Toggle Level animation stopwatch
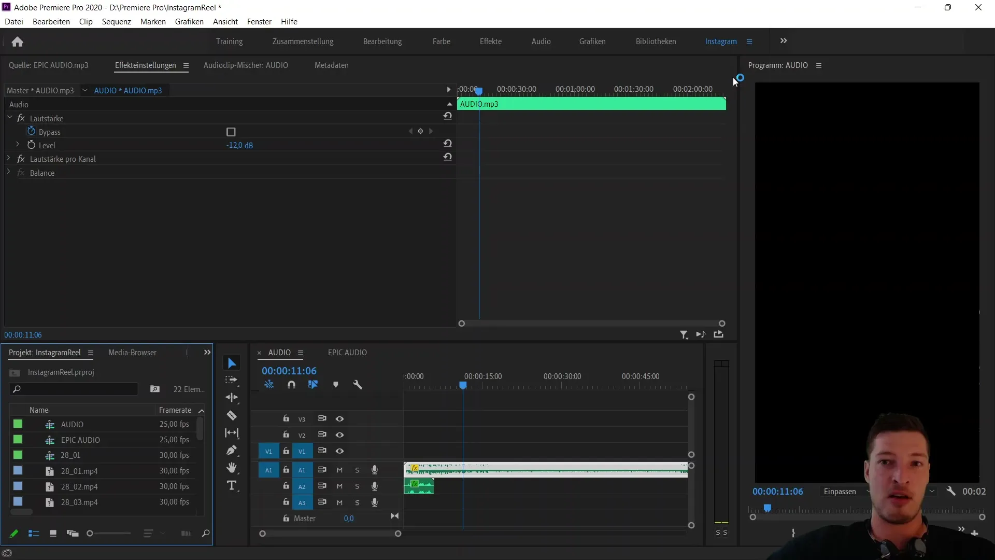Viewport: 995px width, 560px height. click(32, 145)
